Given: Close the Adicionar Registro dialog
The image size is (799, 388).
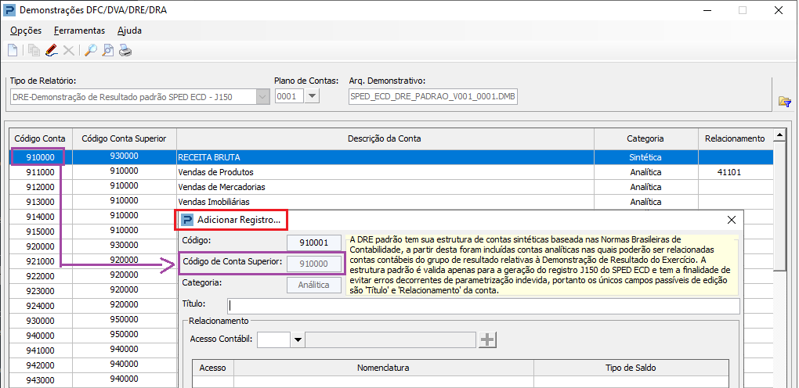Looking at the screenshot, I should tap(731, 220).
